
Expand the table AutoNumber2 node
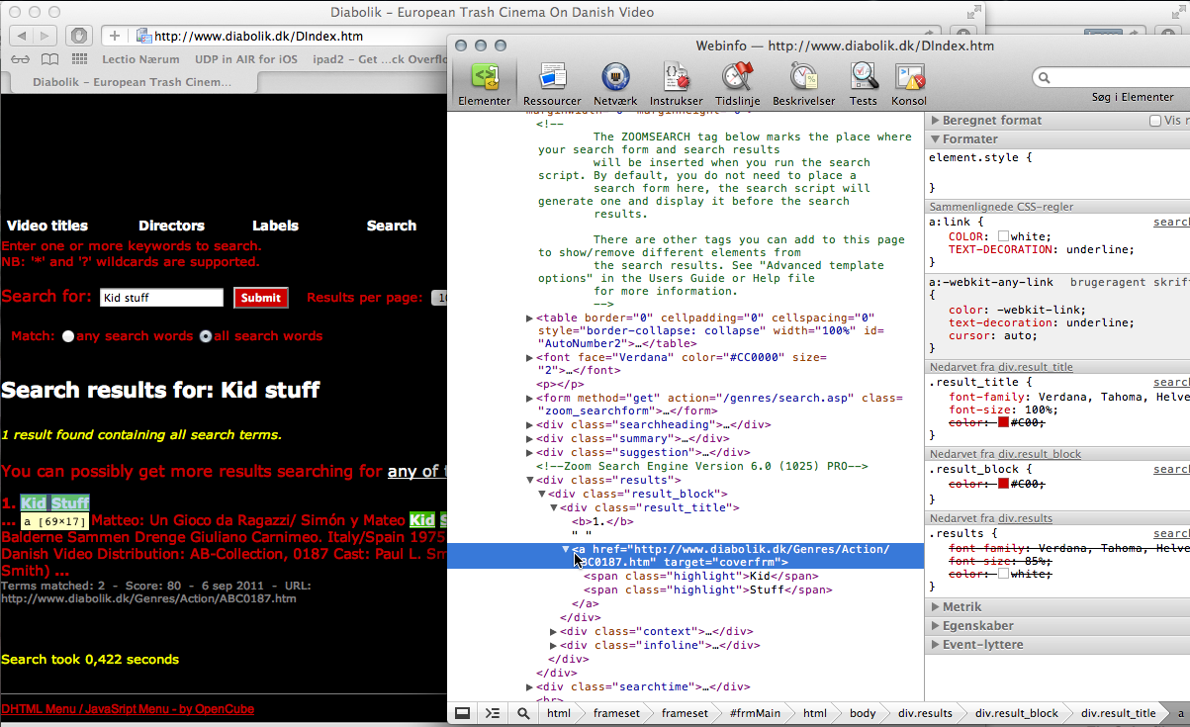coord(529,318)
